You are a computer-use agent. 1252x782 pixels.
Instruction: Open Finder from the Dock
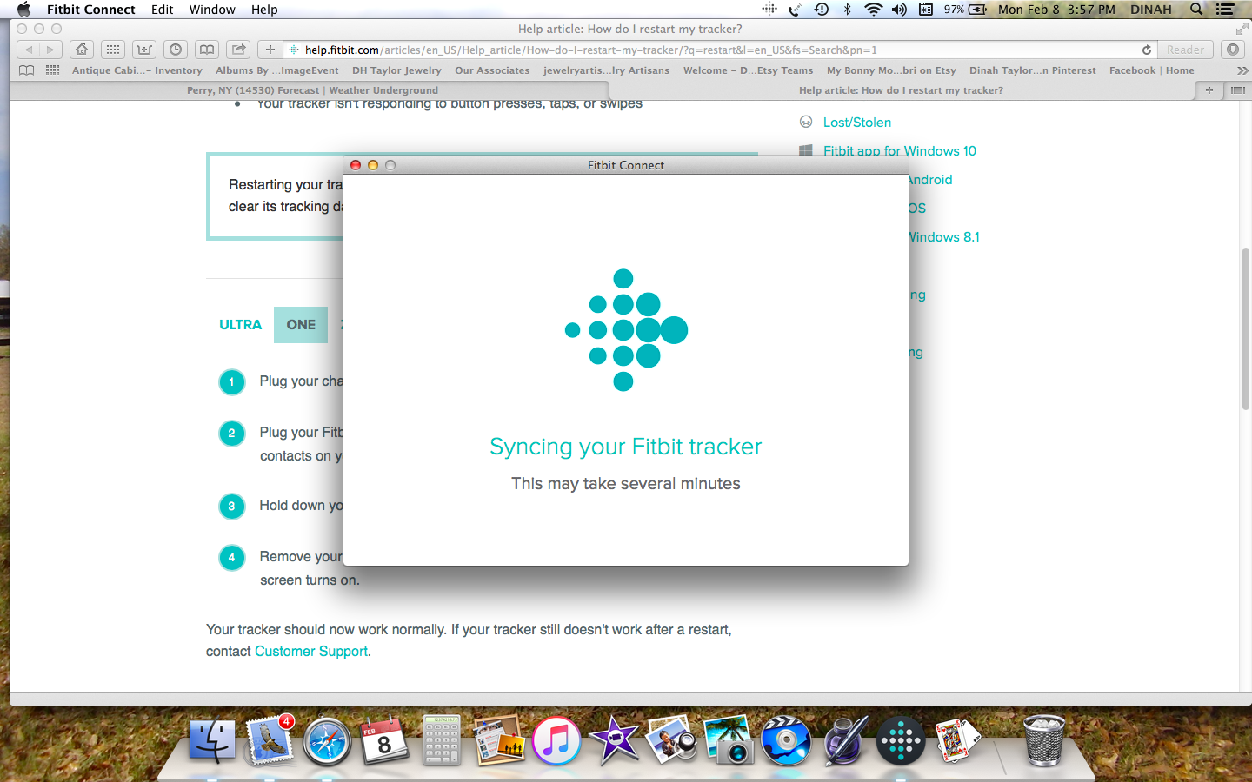(211, 740)
